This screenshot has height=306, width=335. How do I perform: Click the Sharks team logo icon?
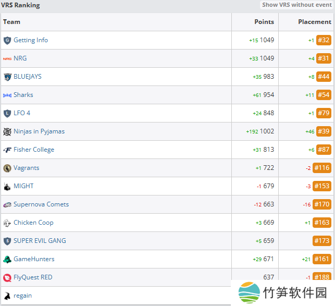pos(7,95)
